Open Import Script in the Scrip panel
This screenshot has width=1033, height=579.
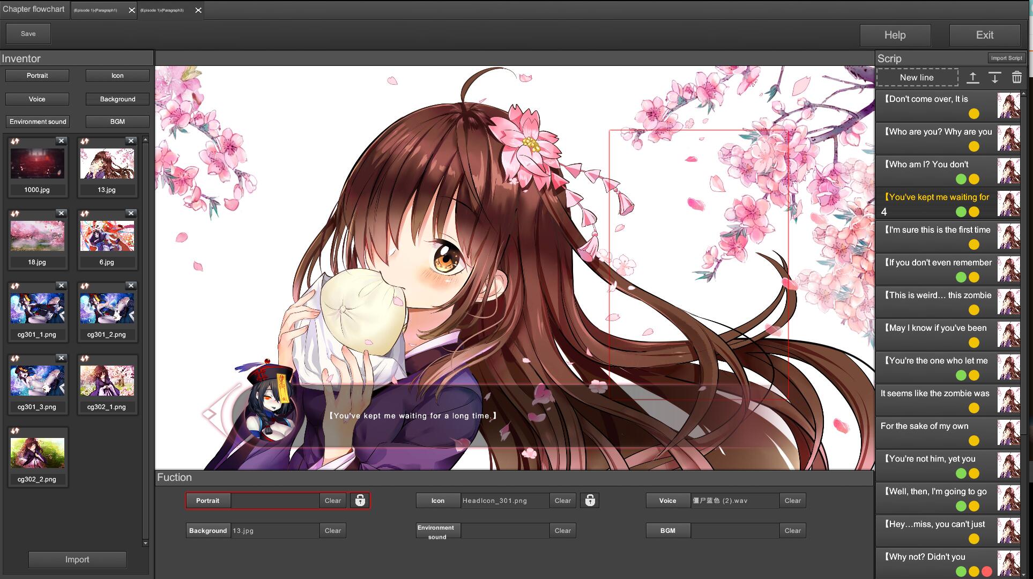tap(1007, 58)
